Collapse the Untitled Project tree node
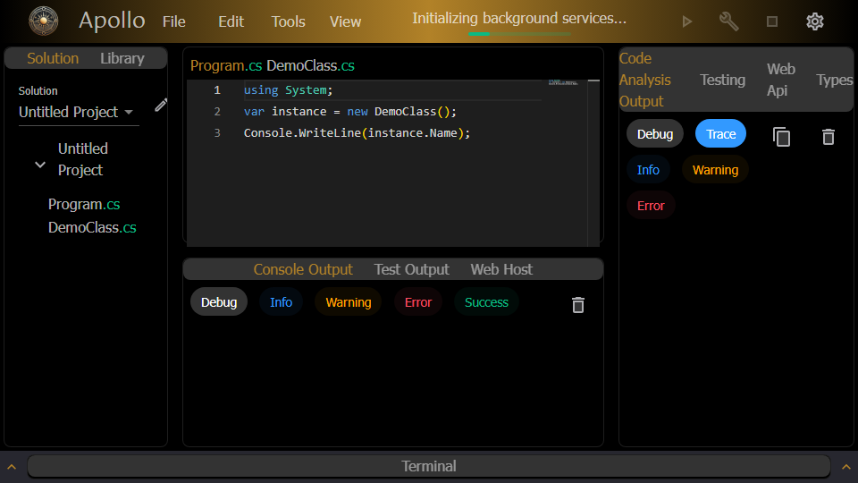This screenshot has height=483, width=858. 40,165
